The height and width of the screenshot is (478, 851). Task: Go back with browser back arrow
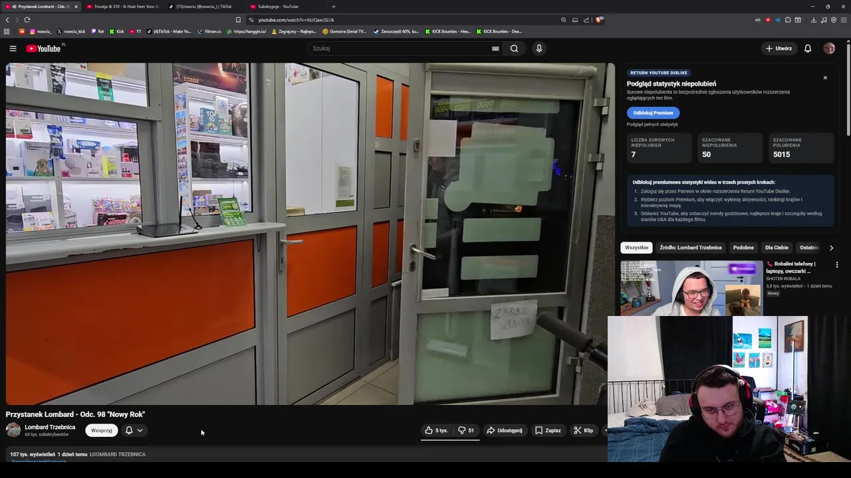(7, 20)
